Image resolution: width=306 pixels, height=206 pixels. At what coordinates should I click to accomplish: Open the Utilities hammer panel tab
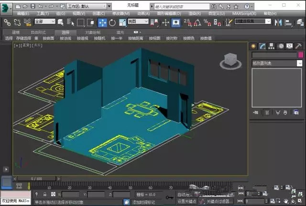coord(298,46)
